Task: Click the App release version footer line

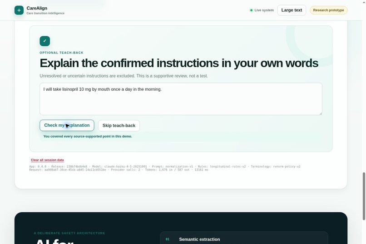Action: pos(164,166)
